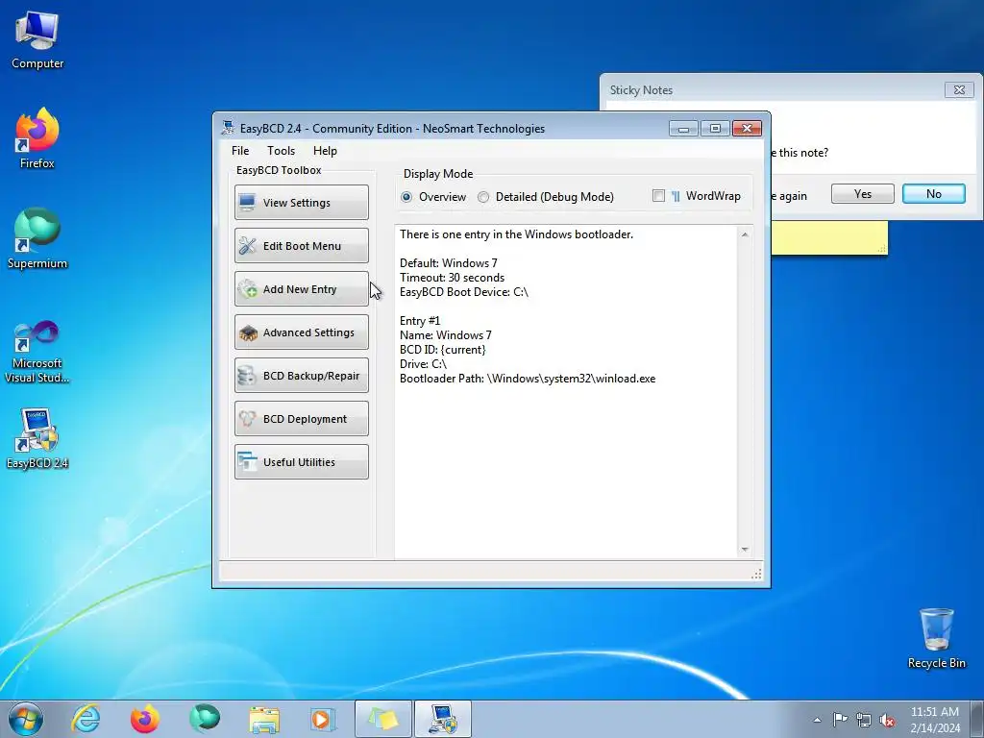Maximize the EasyBCD window
The height and width of the screenshot is (738, 984).
click(715, 128)
